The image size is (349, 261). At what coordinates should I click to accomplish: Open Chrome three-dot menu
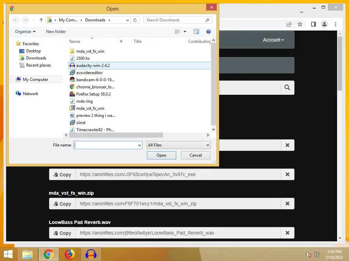click(335, 24)
